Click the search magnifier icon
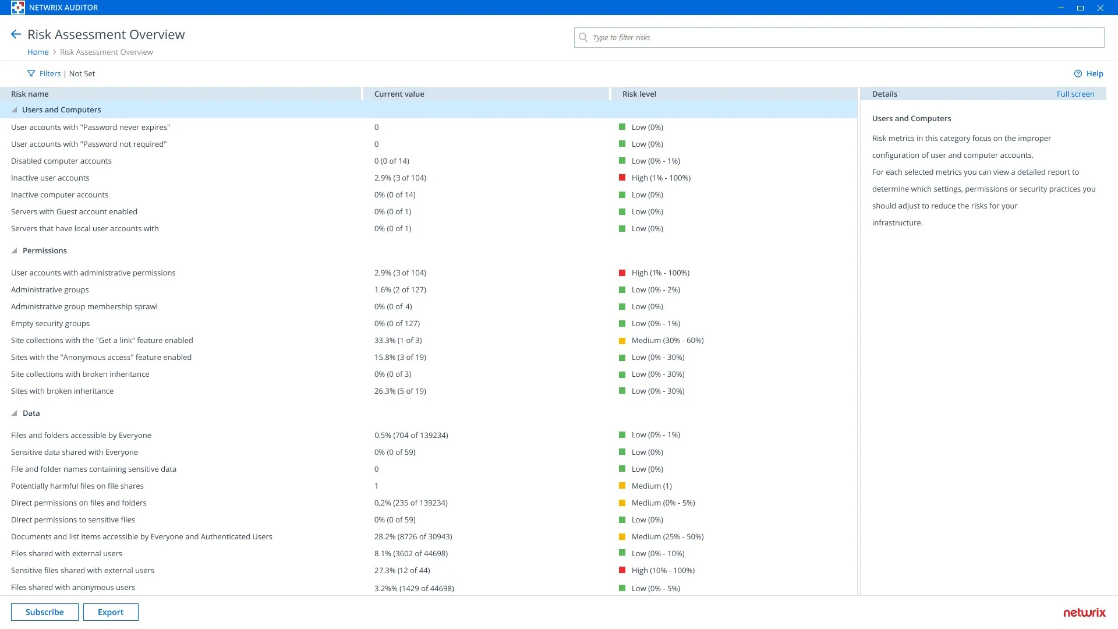1118x629 pixels. tap(583, 37)
